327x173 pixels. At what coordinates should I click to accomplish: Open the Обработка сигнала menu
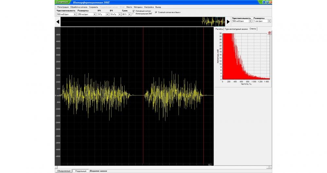coord(78,7)
